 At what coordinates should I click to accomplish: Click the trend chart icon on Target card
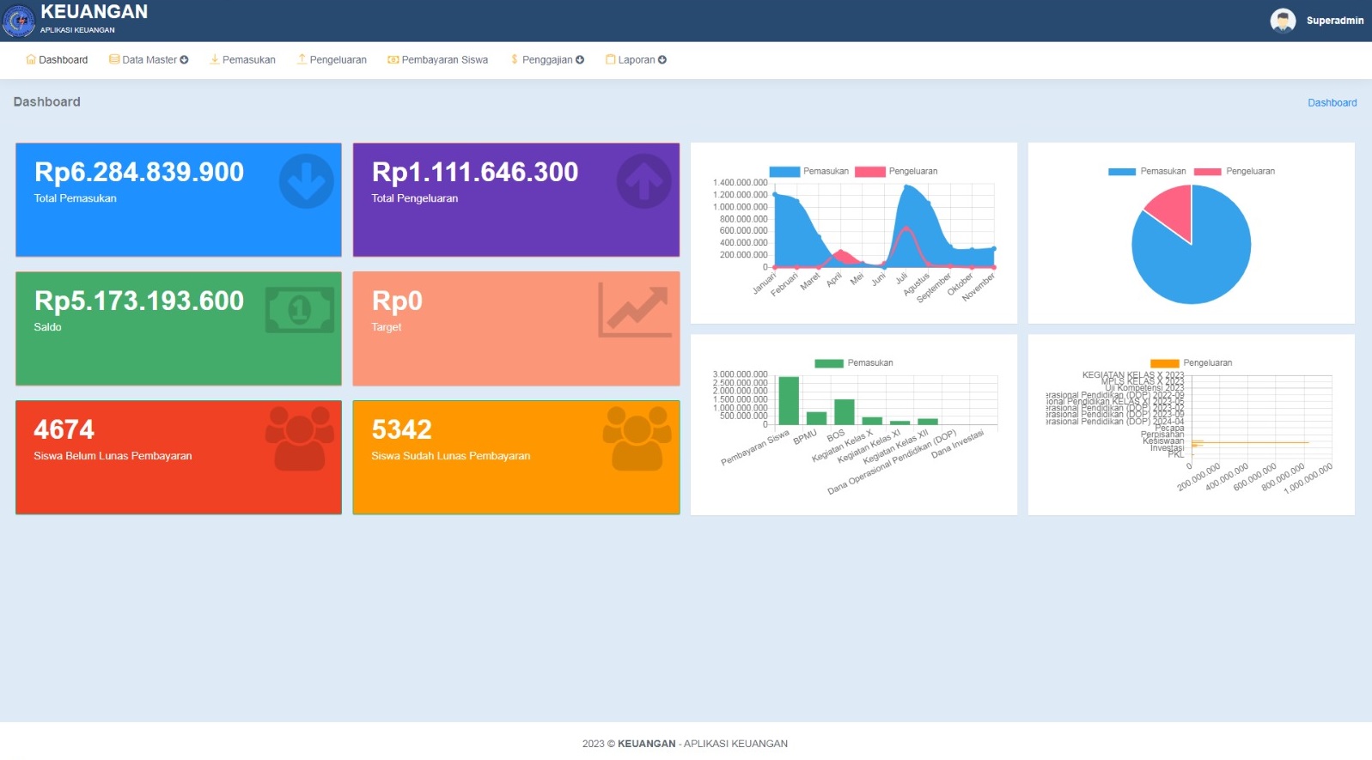[x=635, y=310]
